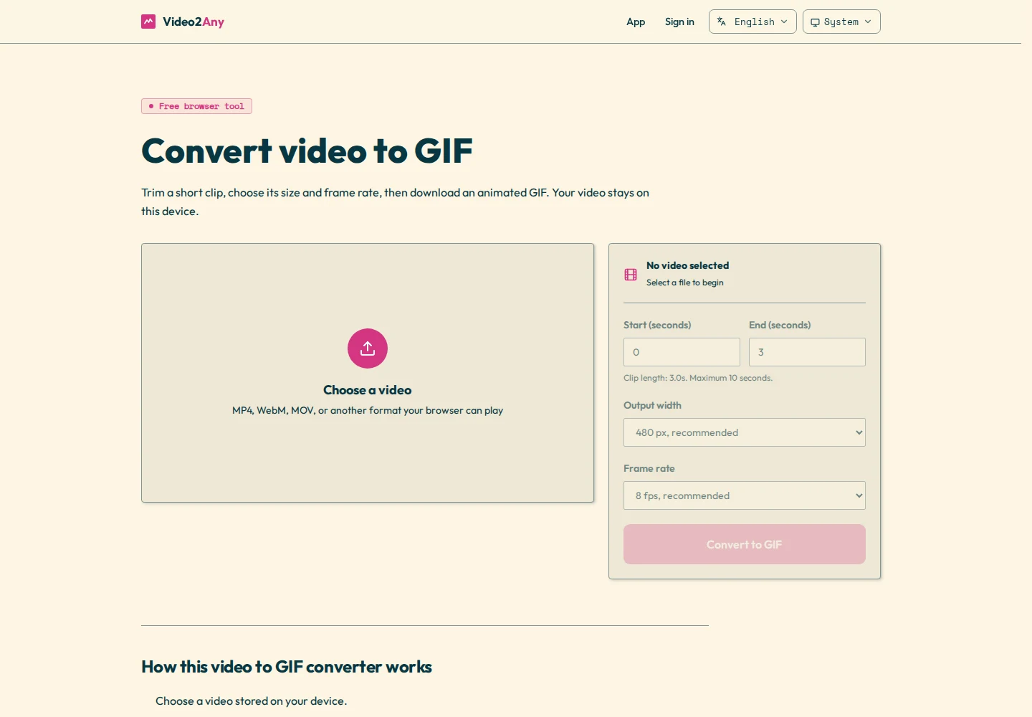Click the Video2Any logo icon
The width and height of the screenshot is (1032, 717).
click(148, 22)
